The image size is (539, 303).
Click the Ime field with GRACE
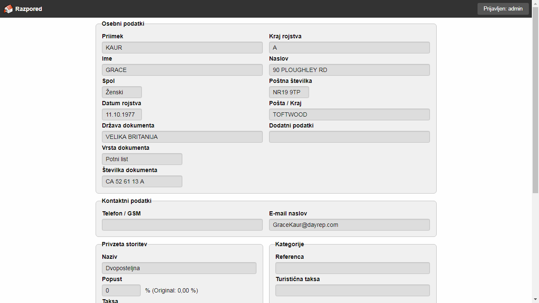click(x=182, y=70)
